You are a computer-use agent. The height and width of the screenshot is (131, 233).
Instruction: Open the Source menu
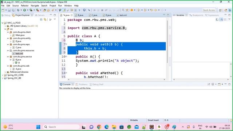click(x=15, y=6)
